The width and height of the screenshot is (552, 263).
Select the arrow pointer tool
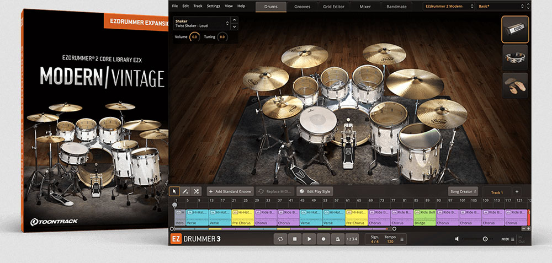174,191
